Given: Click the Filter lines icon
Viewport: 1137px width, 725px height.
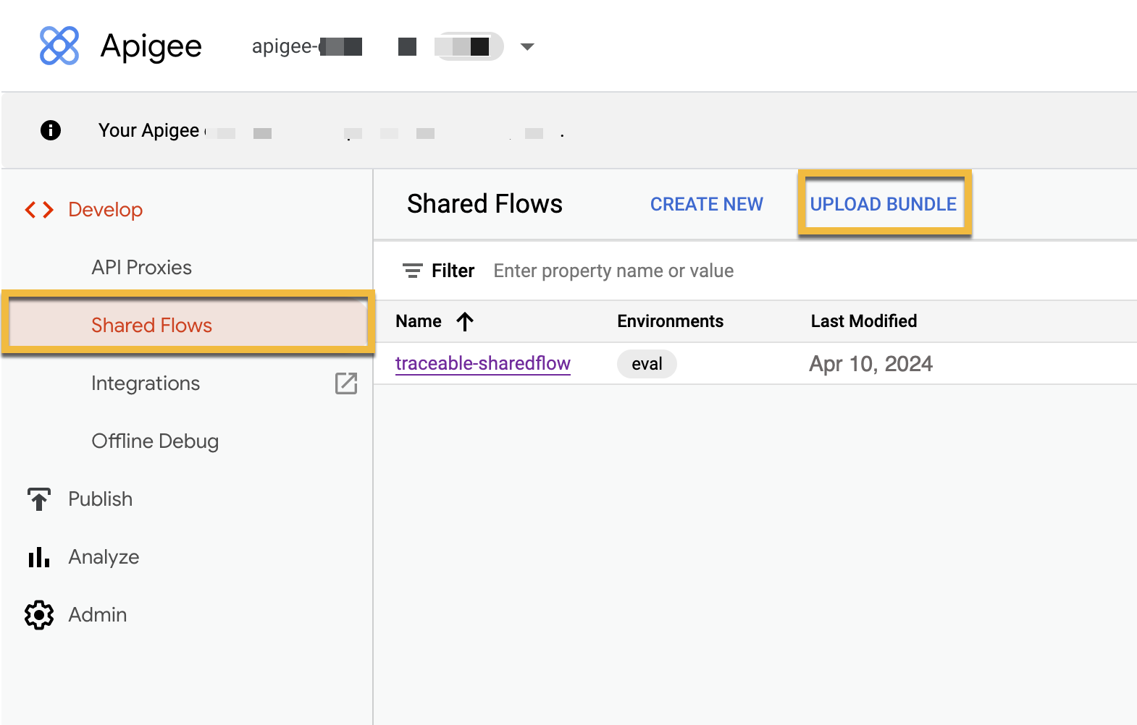Looking at the screenshot, I should tap(413, 271).
